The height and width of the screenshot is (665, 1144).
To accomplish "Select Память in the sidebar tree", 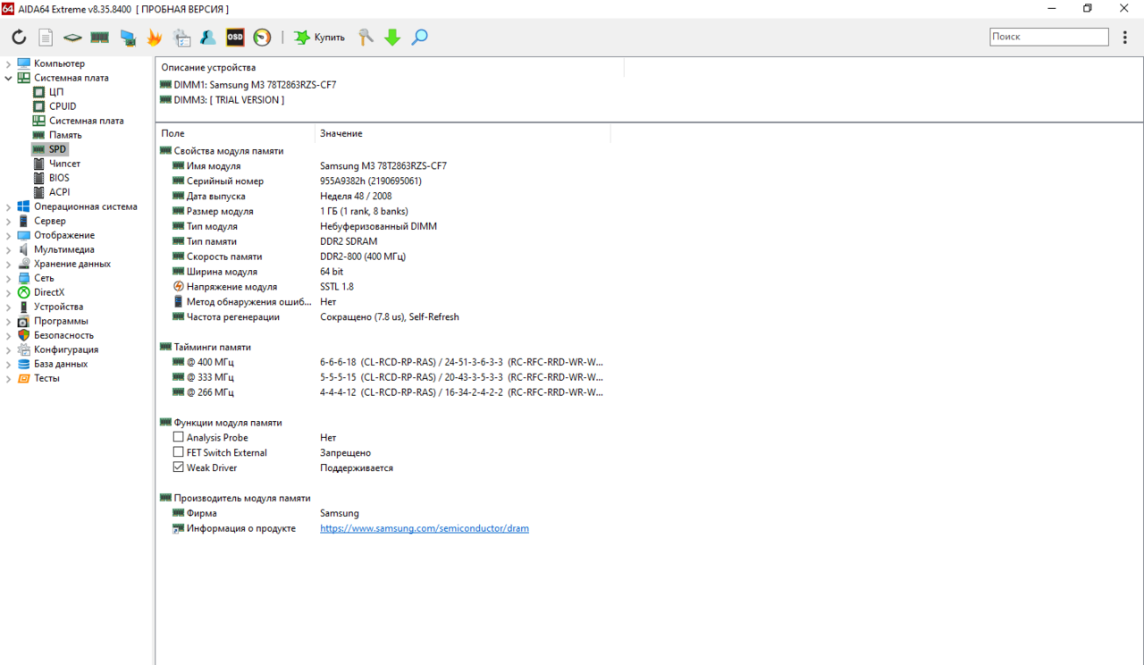I will (65, 135).
